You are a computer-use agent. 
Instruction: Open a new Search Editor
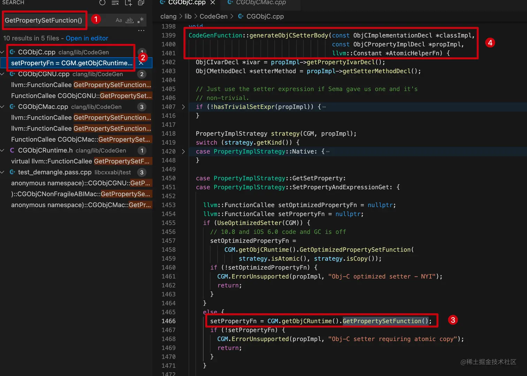128,3
